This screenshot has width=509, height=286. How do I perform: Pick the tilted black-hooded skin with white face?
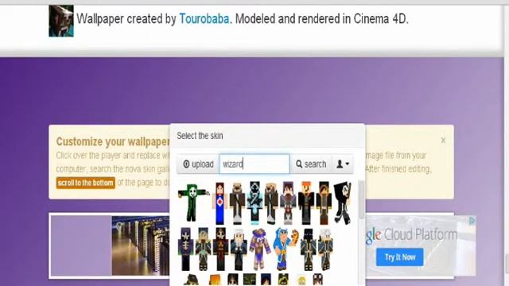[x=342, y=203]
